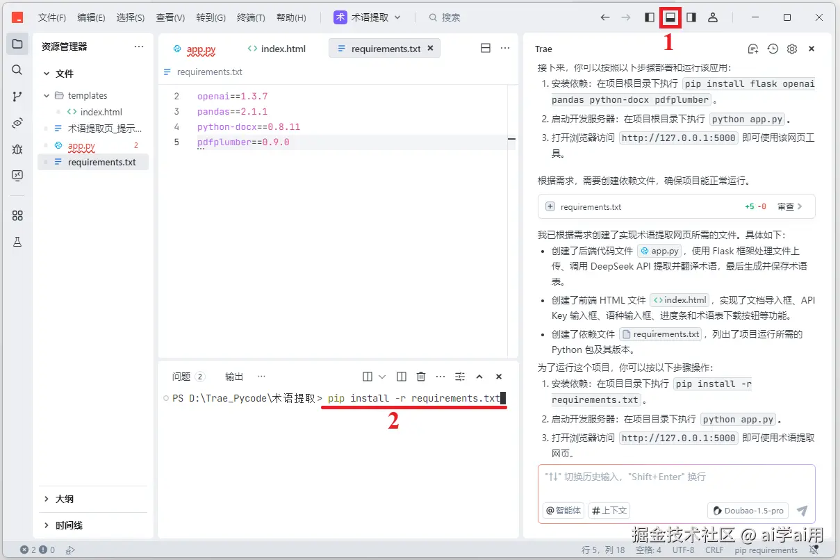Start a new chat in Trae panel
840x560 pixels.
[x=753, y=49]
